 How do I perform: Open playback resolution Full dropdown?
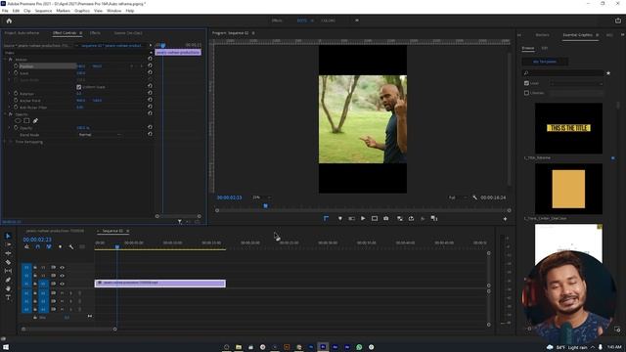(x=457, y=198)
